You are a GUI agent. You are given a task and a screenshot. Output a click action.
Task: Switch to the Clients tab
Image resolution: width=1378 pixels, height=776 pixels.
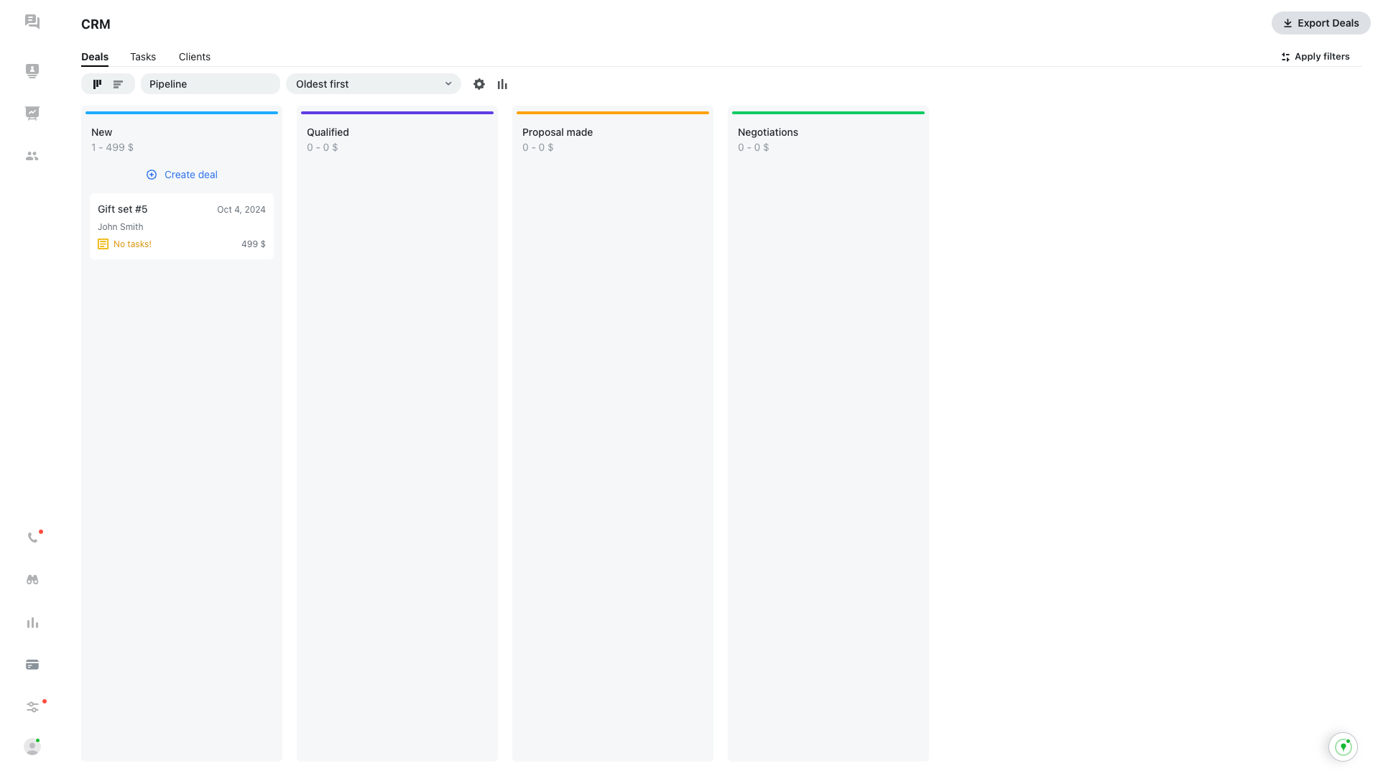[x=194, y=57]
